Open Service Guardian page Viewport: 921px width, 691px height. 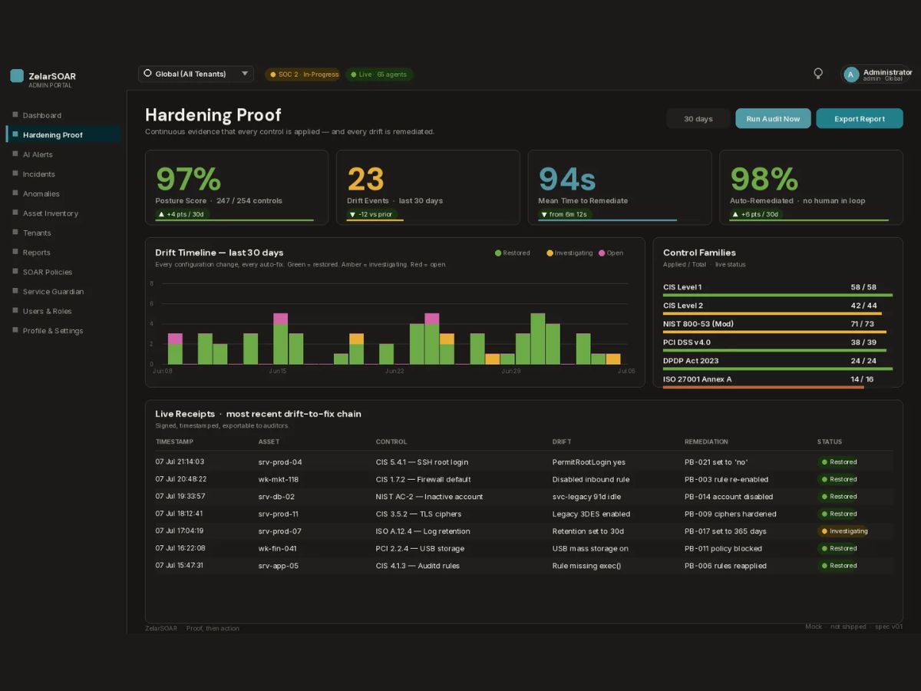53,292
